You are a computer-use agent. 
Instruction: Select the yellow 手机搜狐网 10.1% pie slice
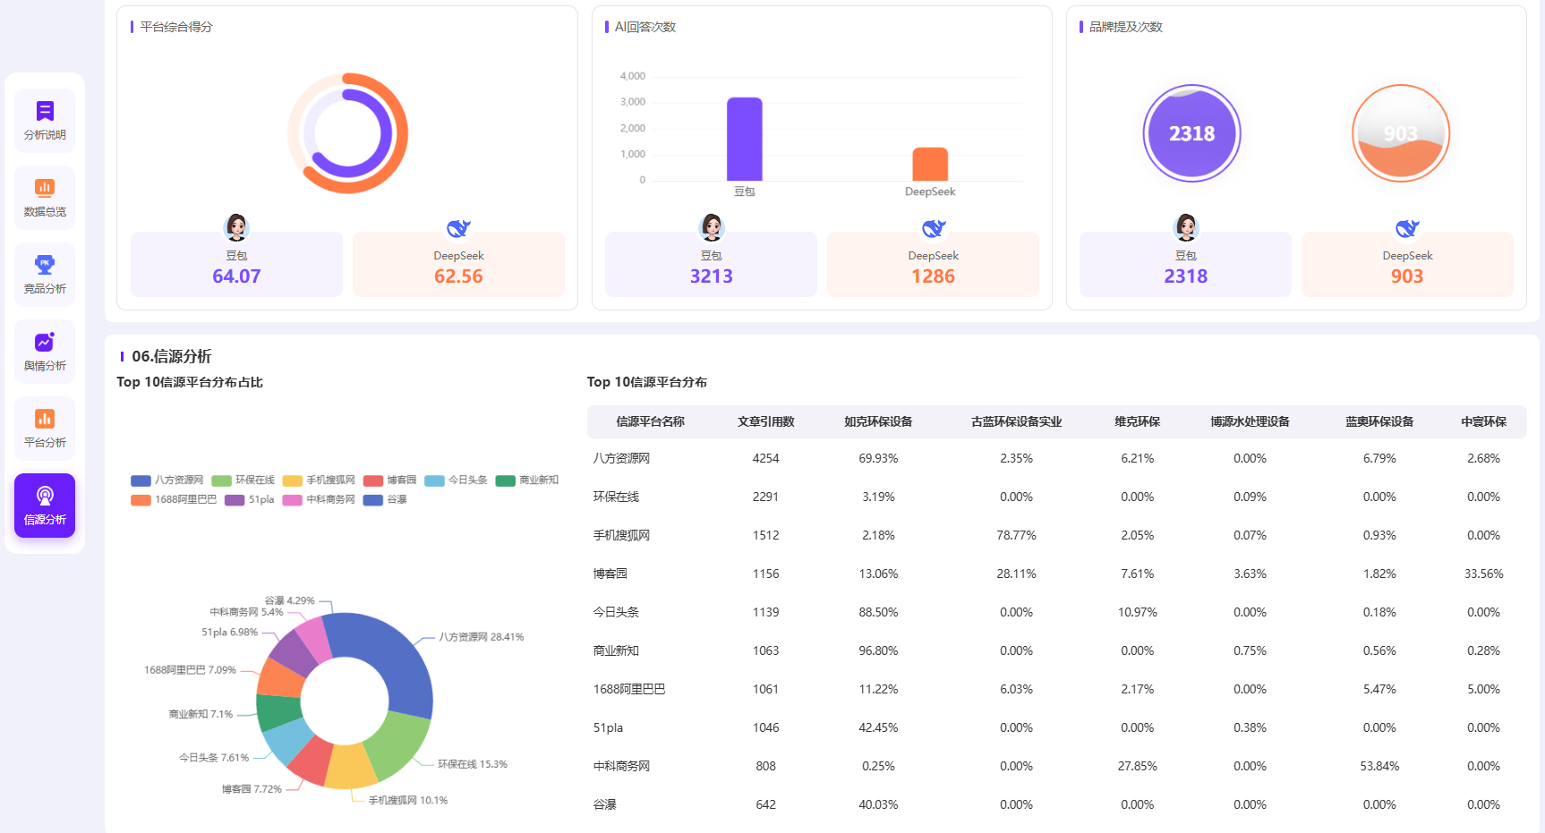350,766
